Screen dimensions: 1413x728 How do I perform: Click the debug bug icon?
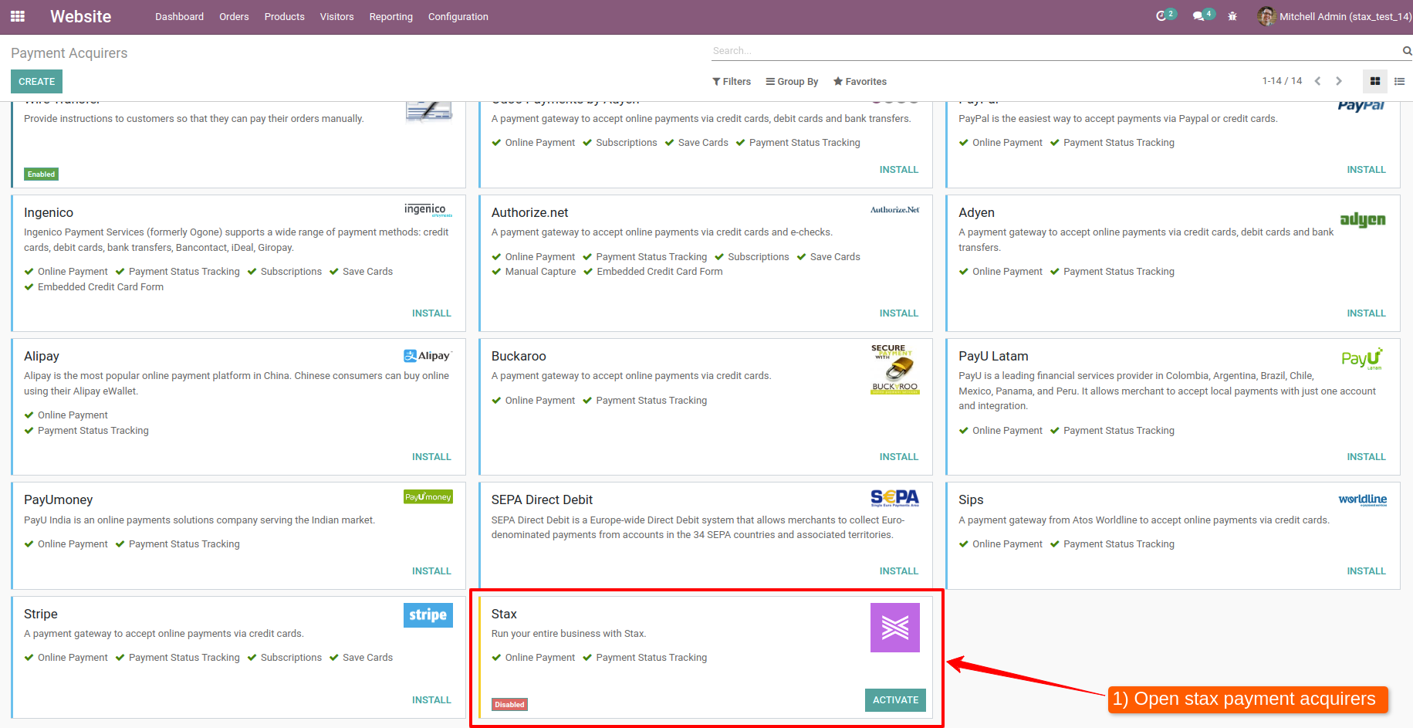point(1232,16)
